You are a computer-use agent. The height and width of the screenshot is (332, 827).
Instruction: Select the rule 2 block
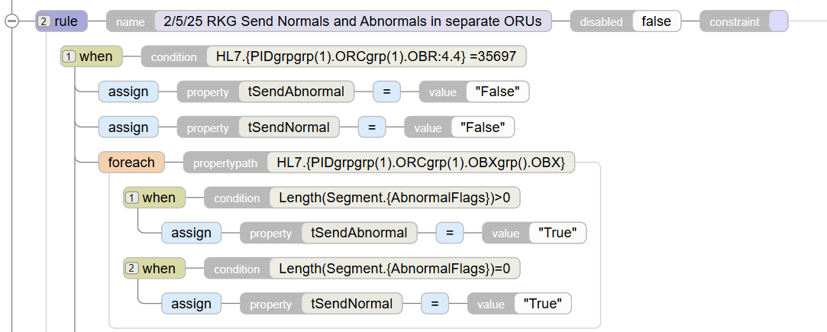point(62,21)
